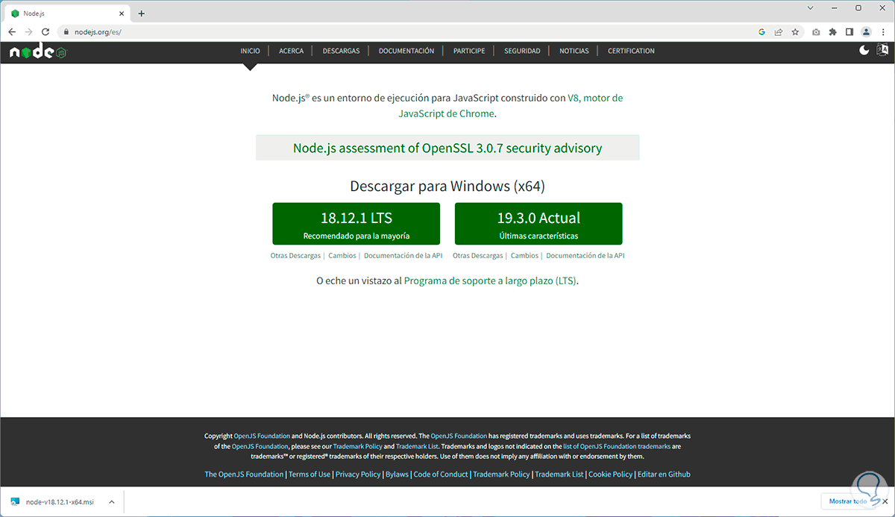Click Otras Descargas under Actual button
Screen dimensions: 895x517
[478, 255]
